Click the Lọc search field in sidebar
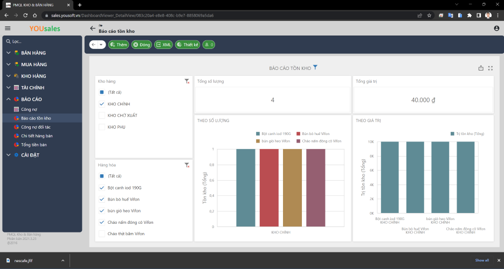 (42, 41)
